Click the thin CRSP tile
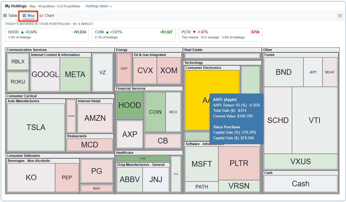The width and height of the screenshot is (346, 202). point(143,159)
